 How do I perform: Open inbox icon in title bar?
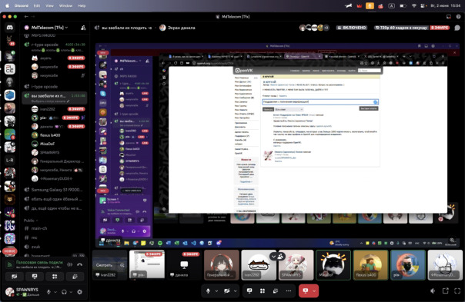point(448,17)
